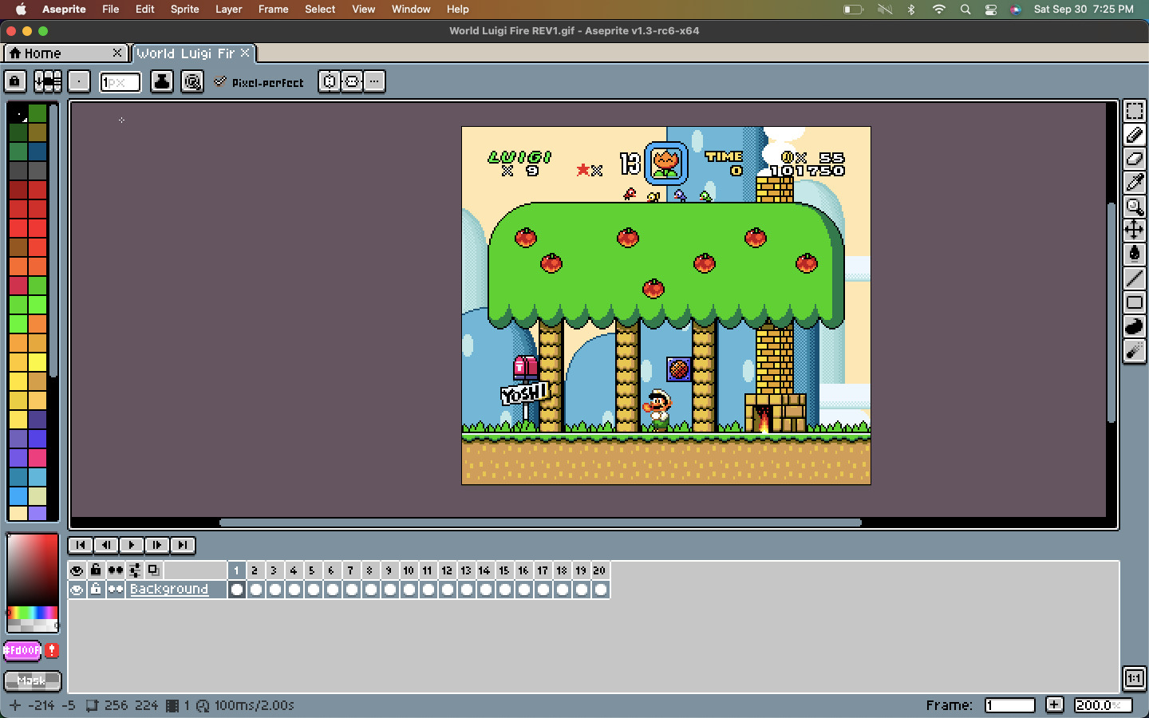Open timeline settings icon in header
Image resolution: width=1149 pixels, height=718 pixels.
click(135, 570)
